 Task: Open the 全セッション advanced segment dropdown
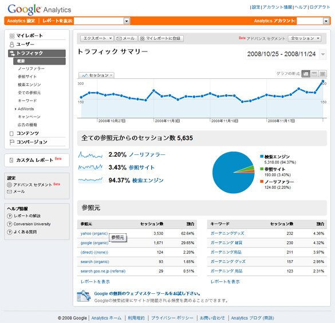[x=305, y=38]
